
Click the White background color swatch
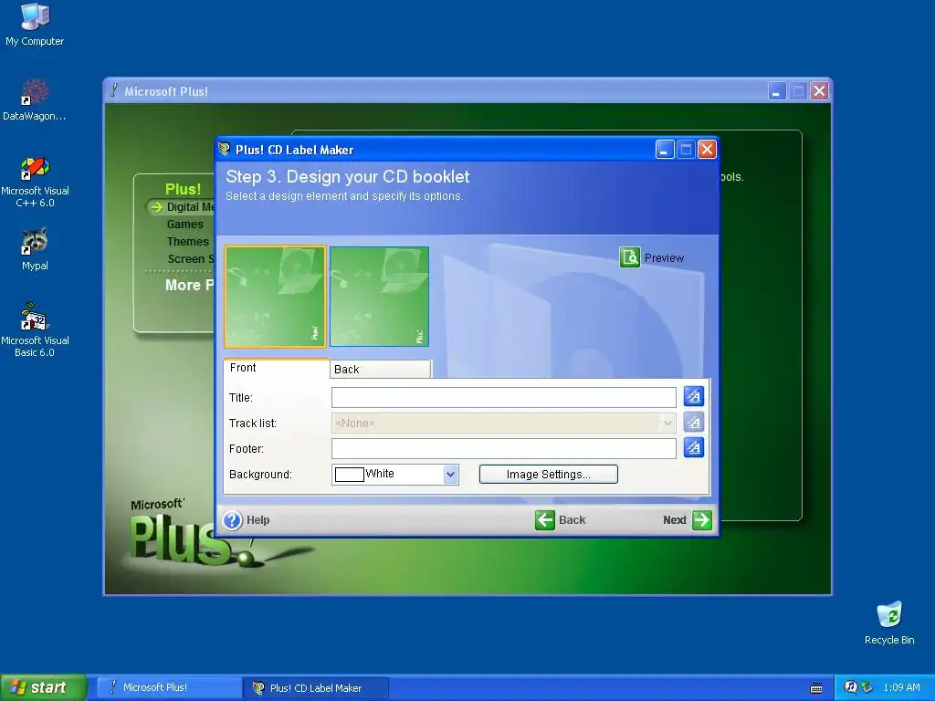[x=350, y=475]
